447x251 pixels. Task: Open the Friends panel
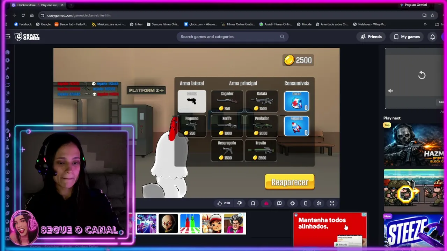[x=371, y=37]
